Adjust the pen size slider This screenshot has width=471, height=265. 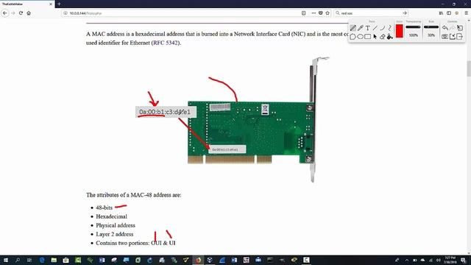pos(431,27)
